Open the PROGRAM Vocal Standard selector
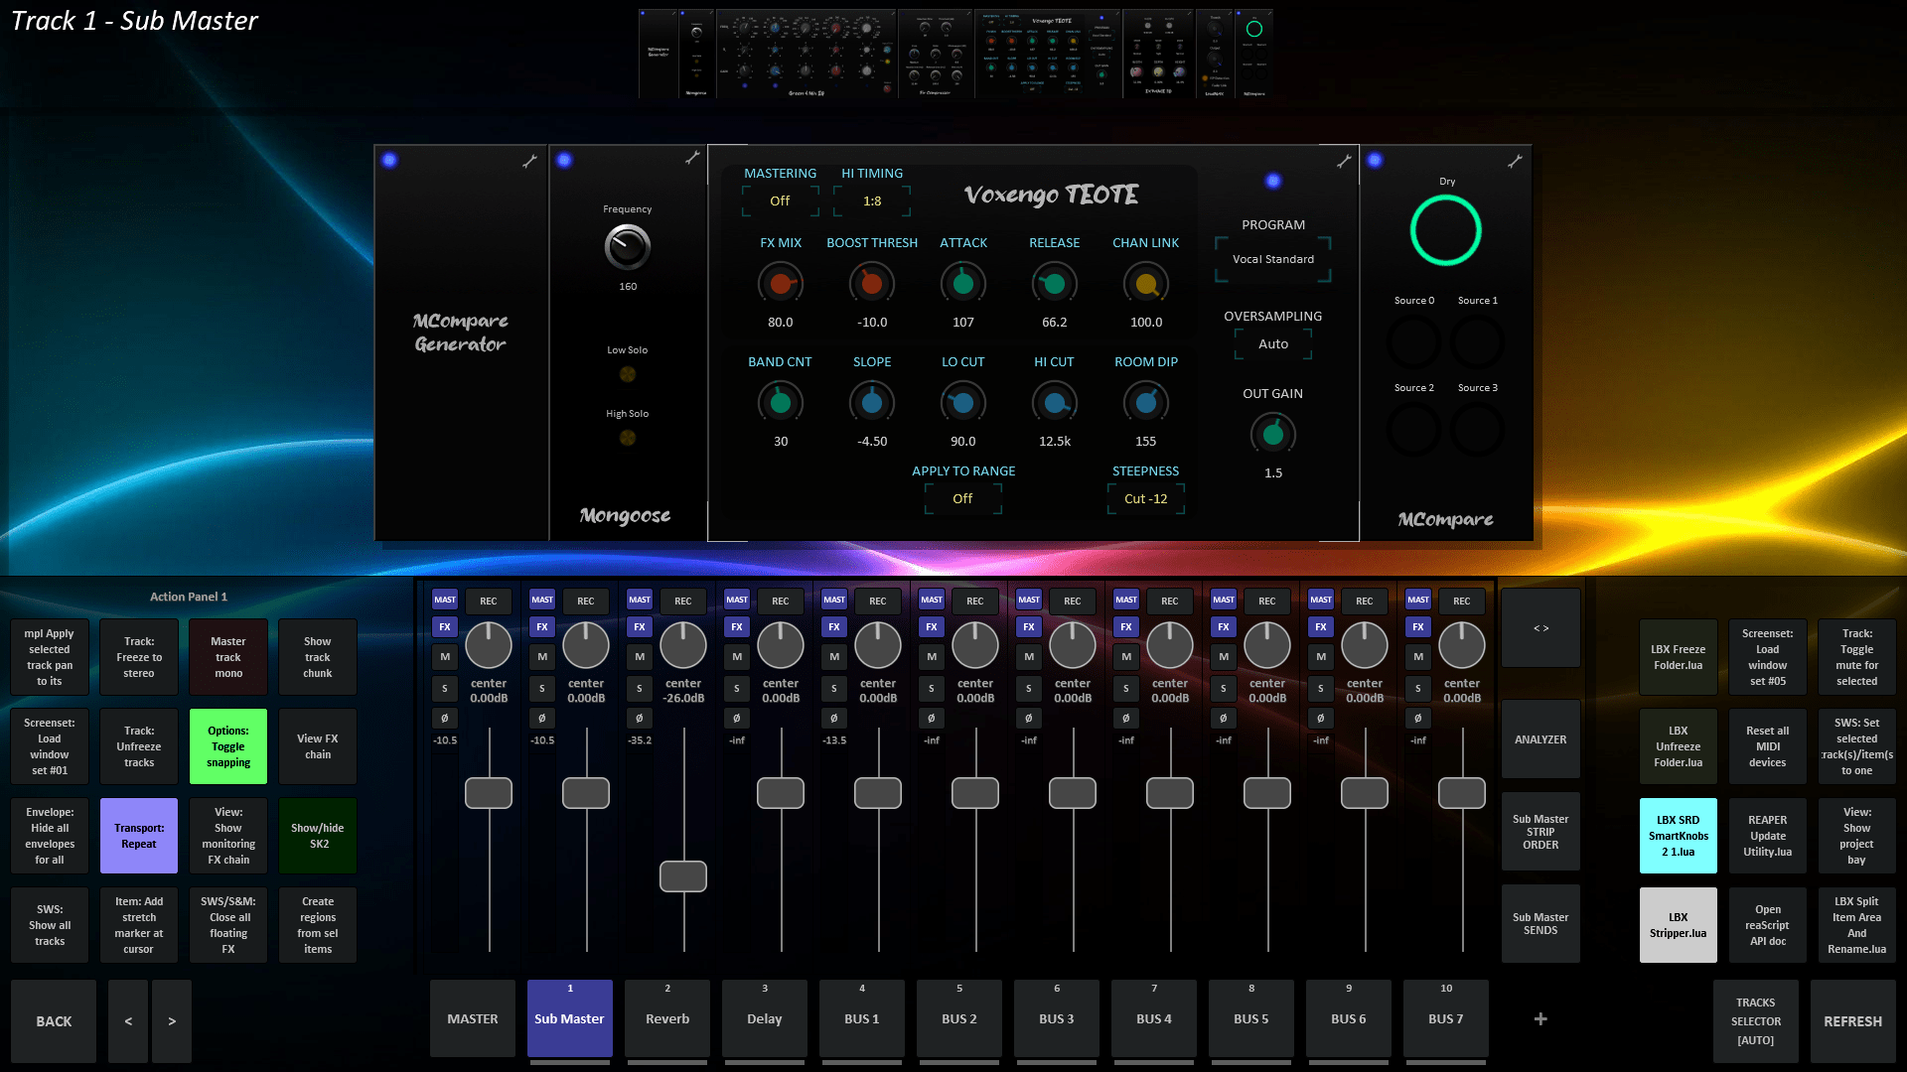This screenshot has width=1907, height=1072. [1273, 259]
